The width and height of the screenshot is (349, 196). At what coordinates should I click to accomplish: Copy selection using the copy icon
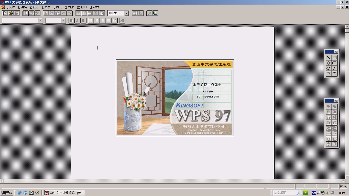click(52, 13)
